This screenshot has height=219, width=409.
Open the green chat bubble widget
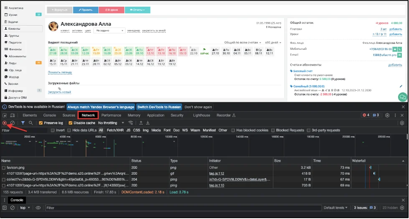[x=403, y=97]
